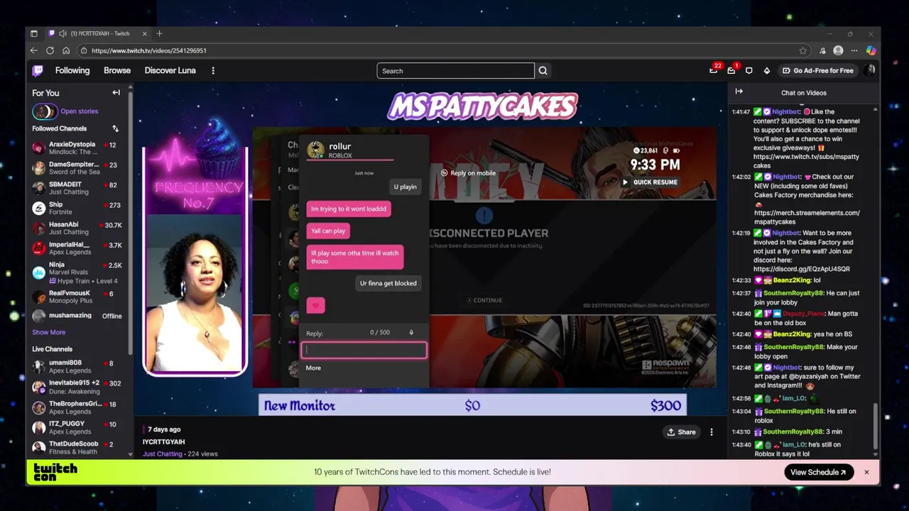This screenshot has height=511, width=909.
Task: Open Inevitable915 Dune Awakening channel
Action: click(x=80, y=387)
